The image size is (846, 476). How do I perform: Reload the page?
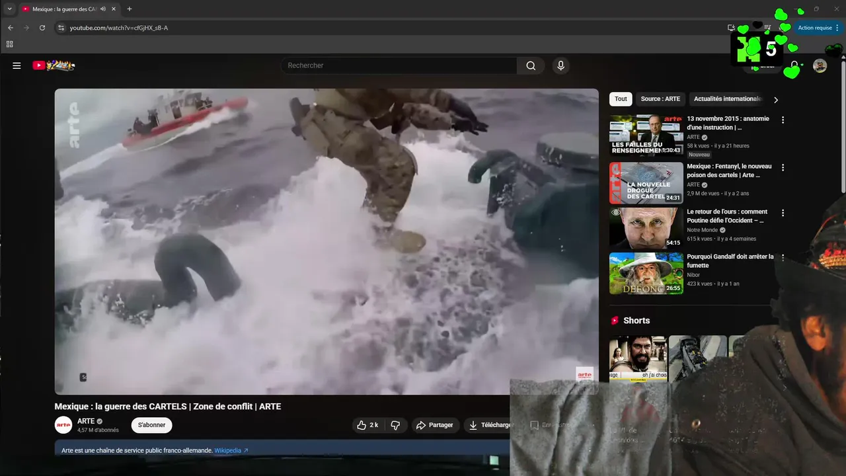(x=42, y=28)
